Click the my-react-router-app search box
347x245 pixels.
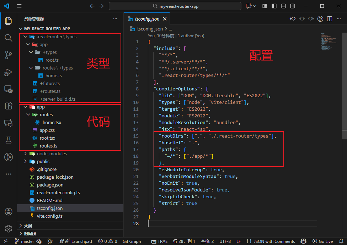tap(175, 6)
